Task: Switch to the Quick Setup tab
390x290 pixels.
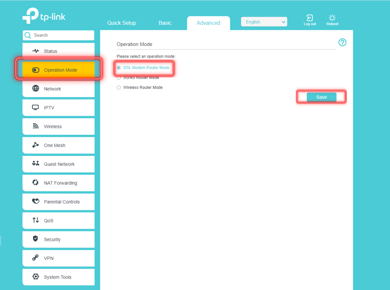Action: pos(122,23)
